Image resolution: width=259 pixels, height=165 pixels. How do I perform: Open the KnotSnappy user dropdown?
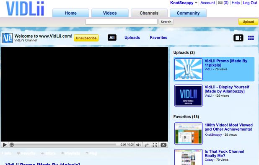click(x=196, y=3)
